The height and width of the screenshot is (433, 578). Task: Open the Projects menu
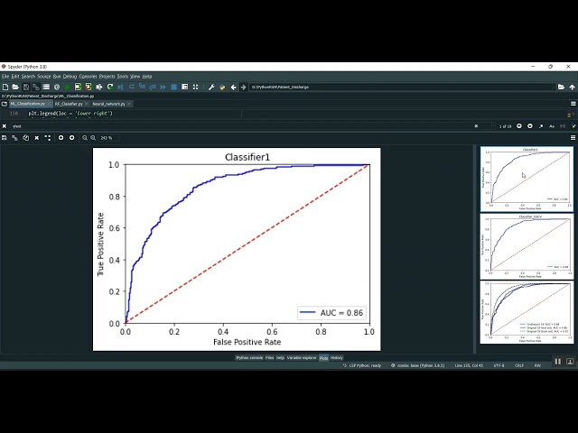pos(107,76)
